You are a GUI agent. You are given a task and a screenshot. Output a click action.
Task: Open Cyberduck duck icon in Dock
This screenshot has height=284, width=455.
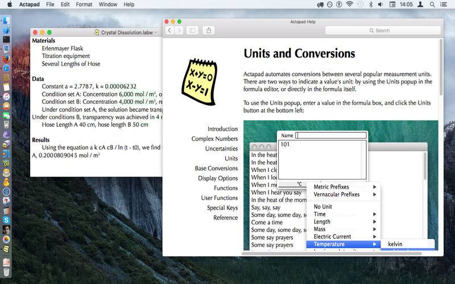[6, 182]
